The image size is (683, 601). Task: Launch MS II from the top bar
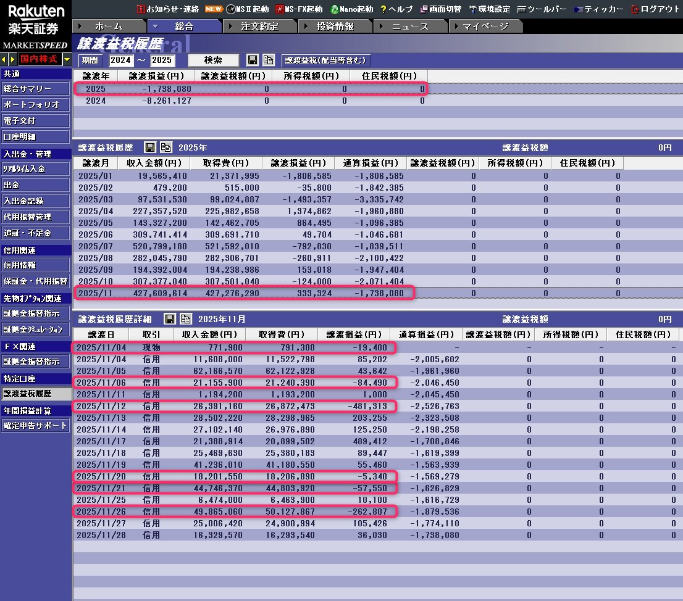pos(248,9)
